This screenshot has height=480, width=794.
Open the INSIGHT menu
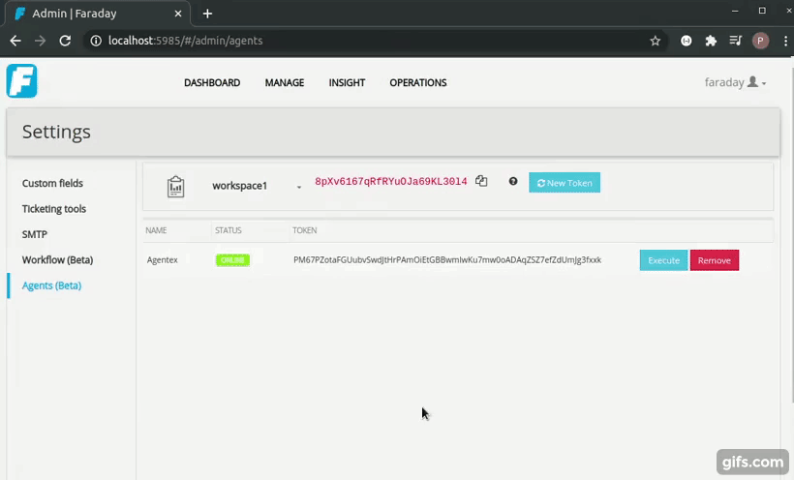pyautogui.click(x=347, y=83)
